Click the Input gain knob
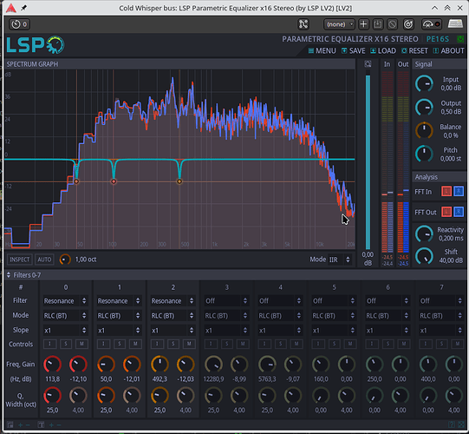Viewport: 469px width, 434px height. [424, 83]
